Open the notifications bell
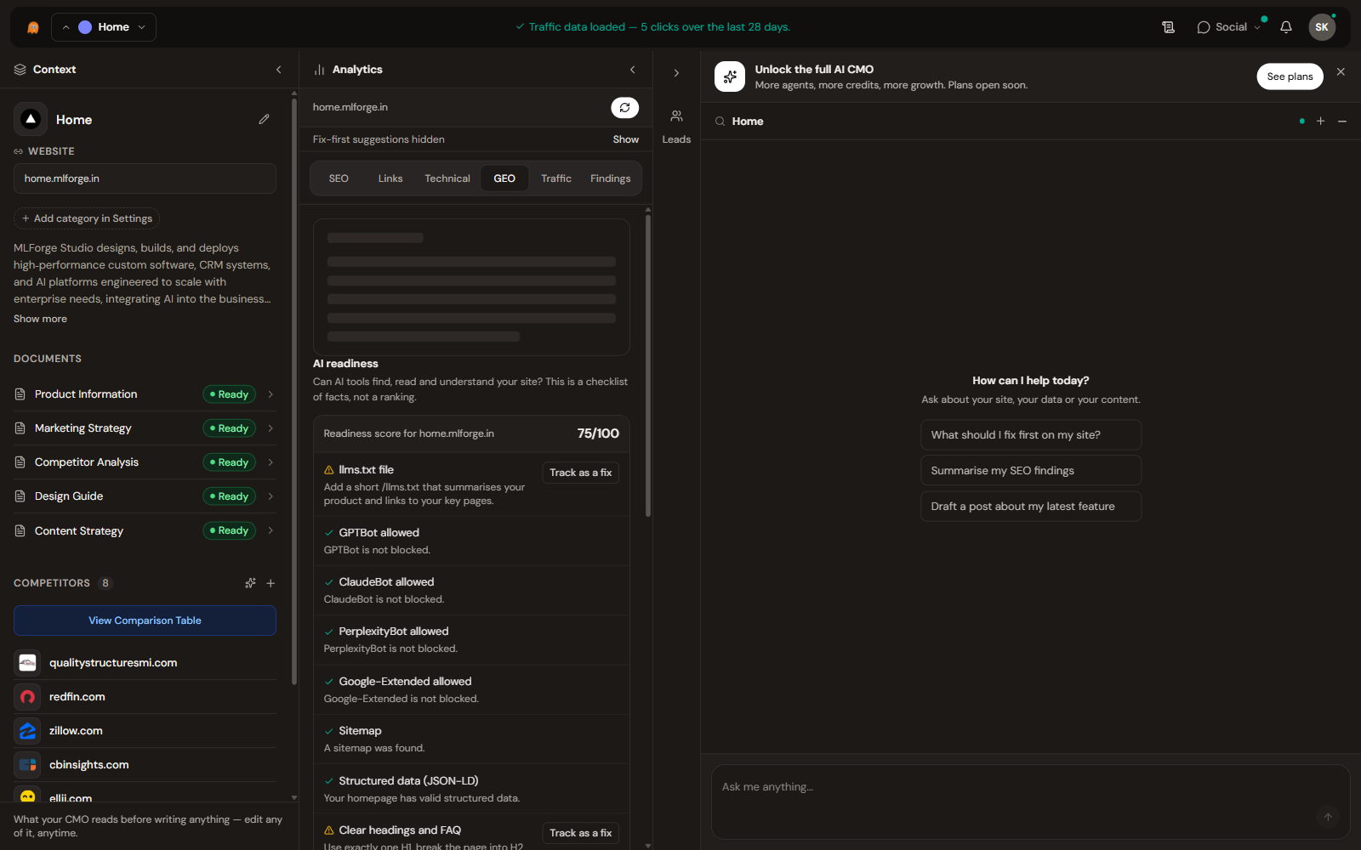The width and height of the screenshot is (1361, 850). click(x=1286, y=27)
